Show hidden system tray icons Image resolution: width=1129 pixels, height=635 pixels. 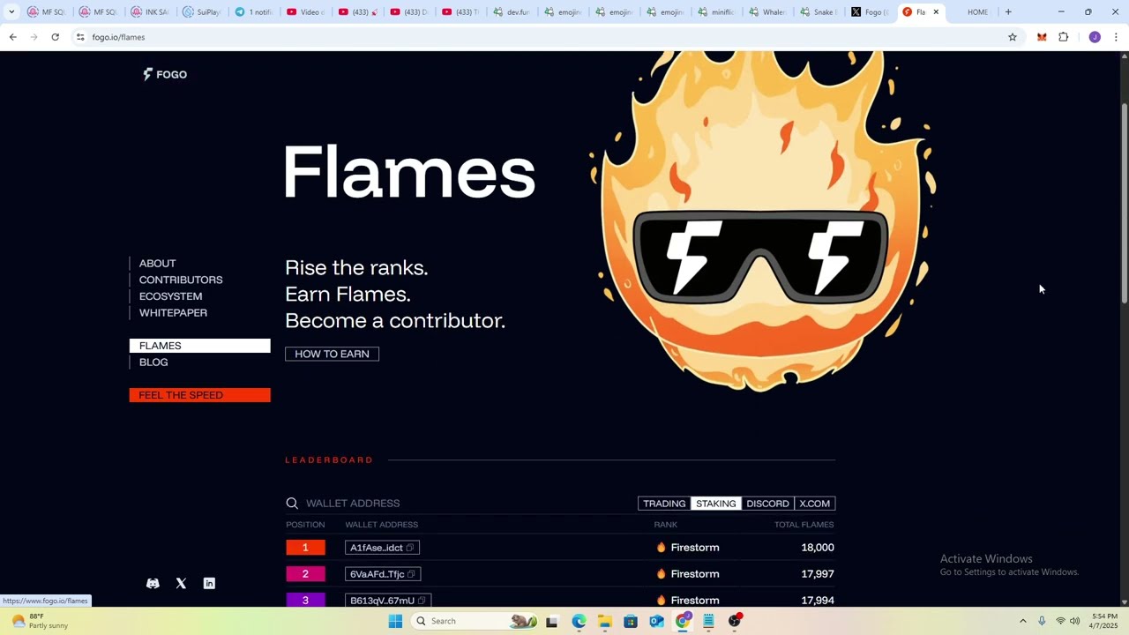(1022, 621)
